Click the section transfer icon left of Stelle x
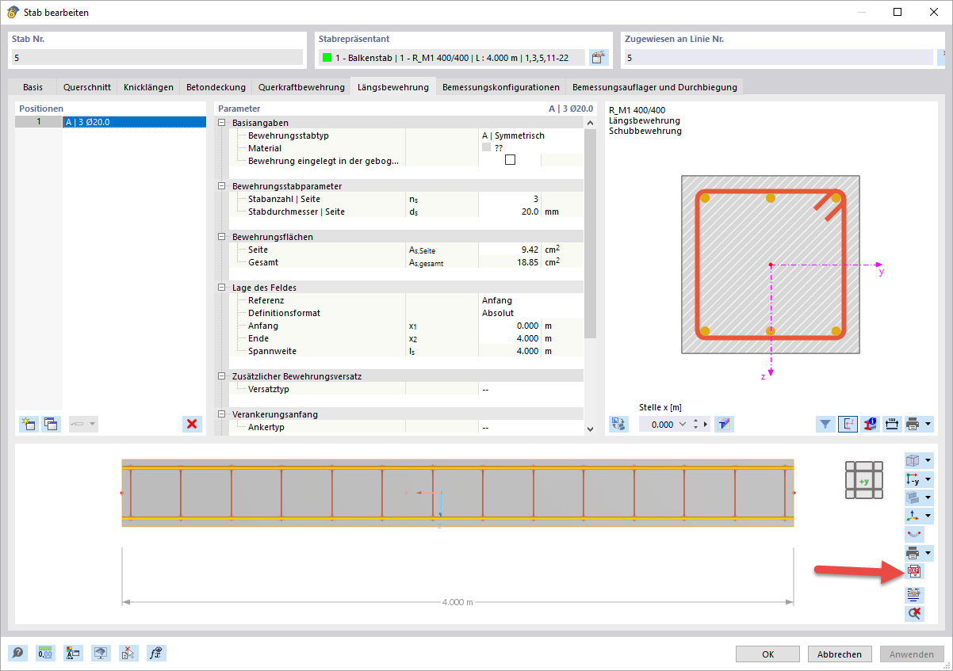 [618, 424]
